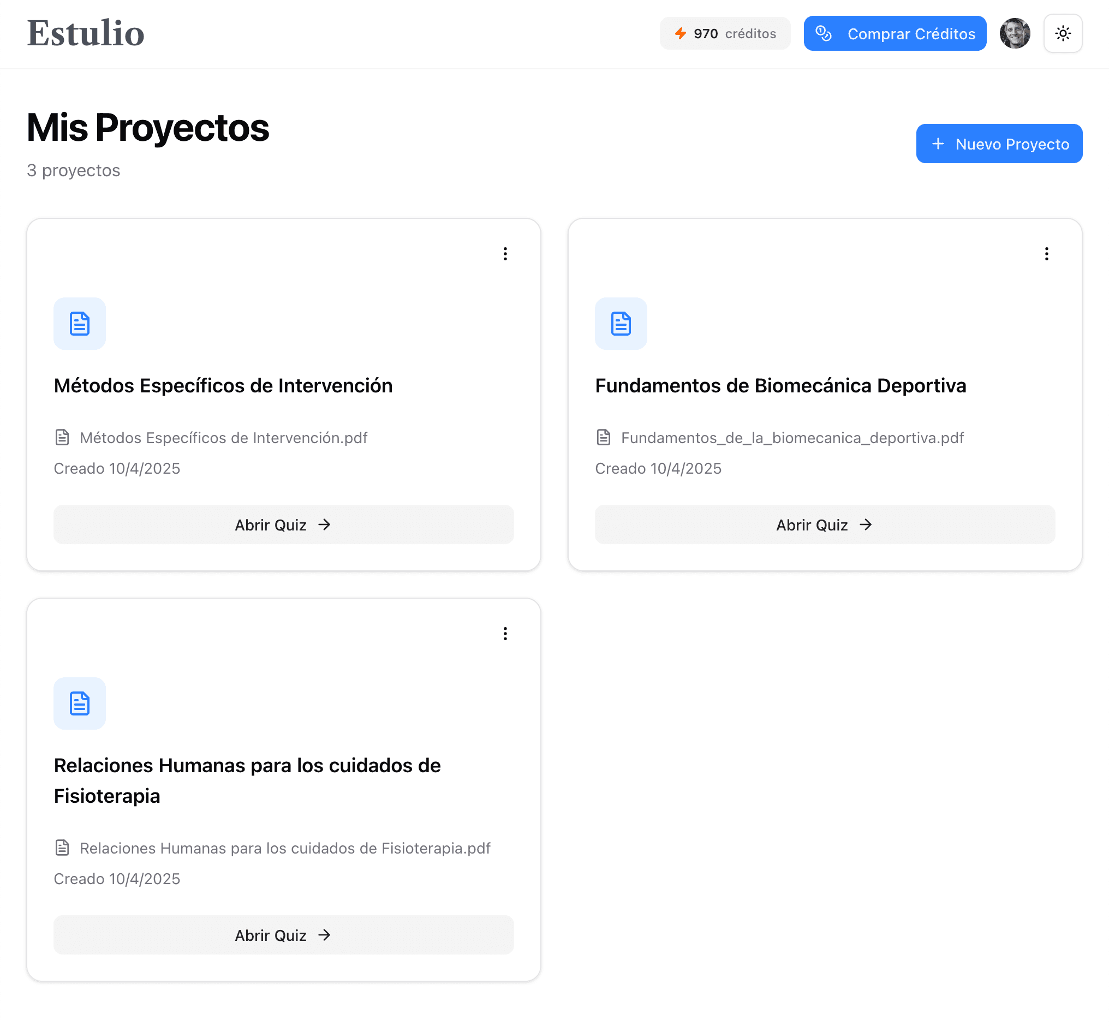This screenshot has width=1109, height=1026.
Task: Click the PDF file icon next to Métodos Específicos de Intervención.pdf
Action: point(62,438)
